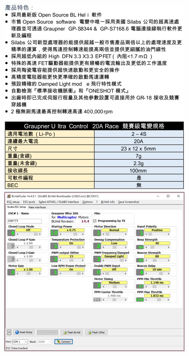
Task: Click the x 0.75 Startup Power value
Action: (71, 230)
